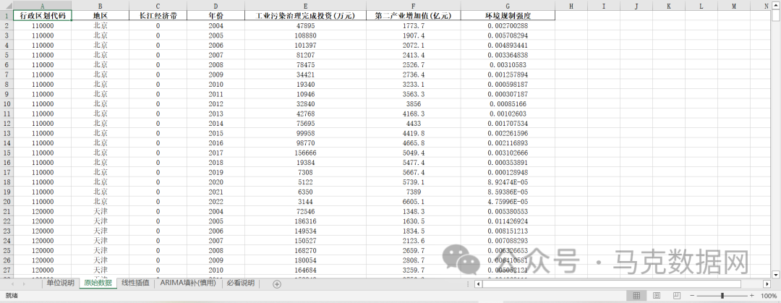Click cell with value 3856

(414, 103)
